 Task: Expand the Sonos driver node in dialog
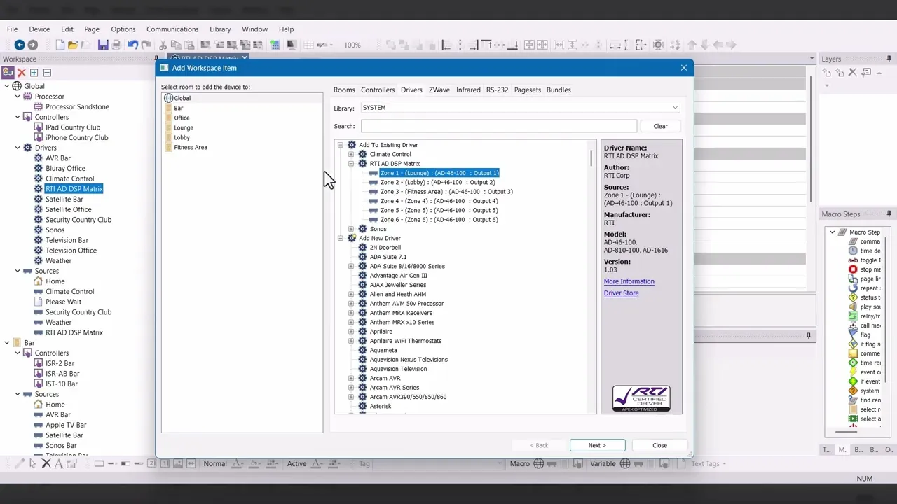[x=351, y=229]
